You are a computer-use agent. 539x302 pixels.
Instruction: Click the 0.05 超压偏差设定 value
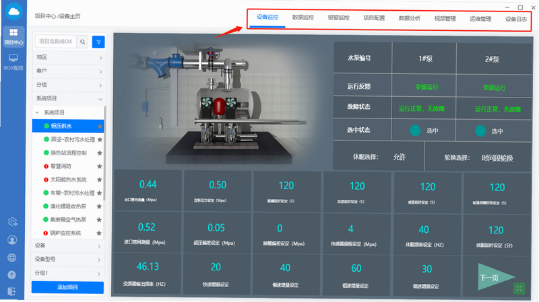tap(216, 228)
